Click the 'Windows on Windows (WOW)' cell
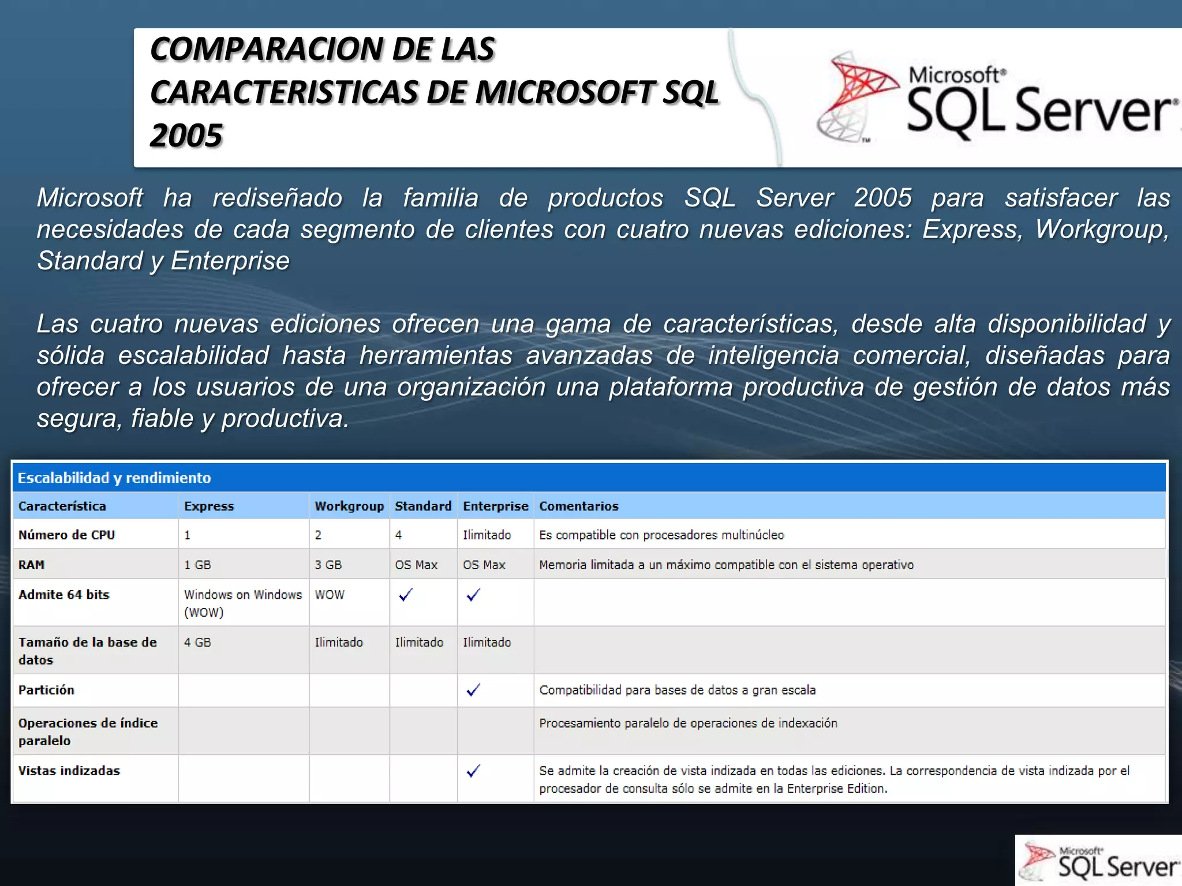 (242, 603)
